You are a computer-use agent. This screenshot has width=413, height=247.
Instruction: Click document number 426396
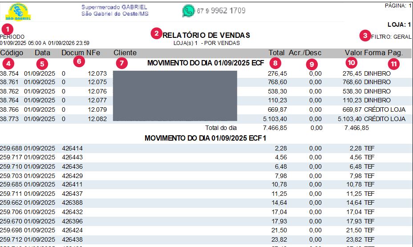point(72,221)
